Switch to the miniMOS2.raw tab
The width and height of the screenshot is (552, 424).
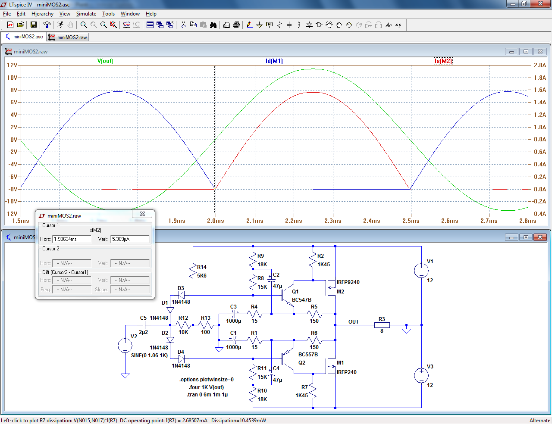pos(68,37)
